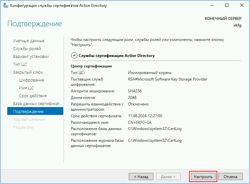Open the Срок действия sub-step
250x184 pixels.
(33, 96)
